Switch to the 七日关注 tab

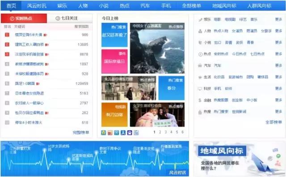tap(69, 18)
